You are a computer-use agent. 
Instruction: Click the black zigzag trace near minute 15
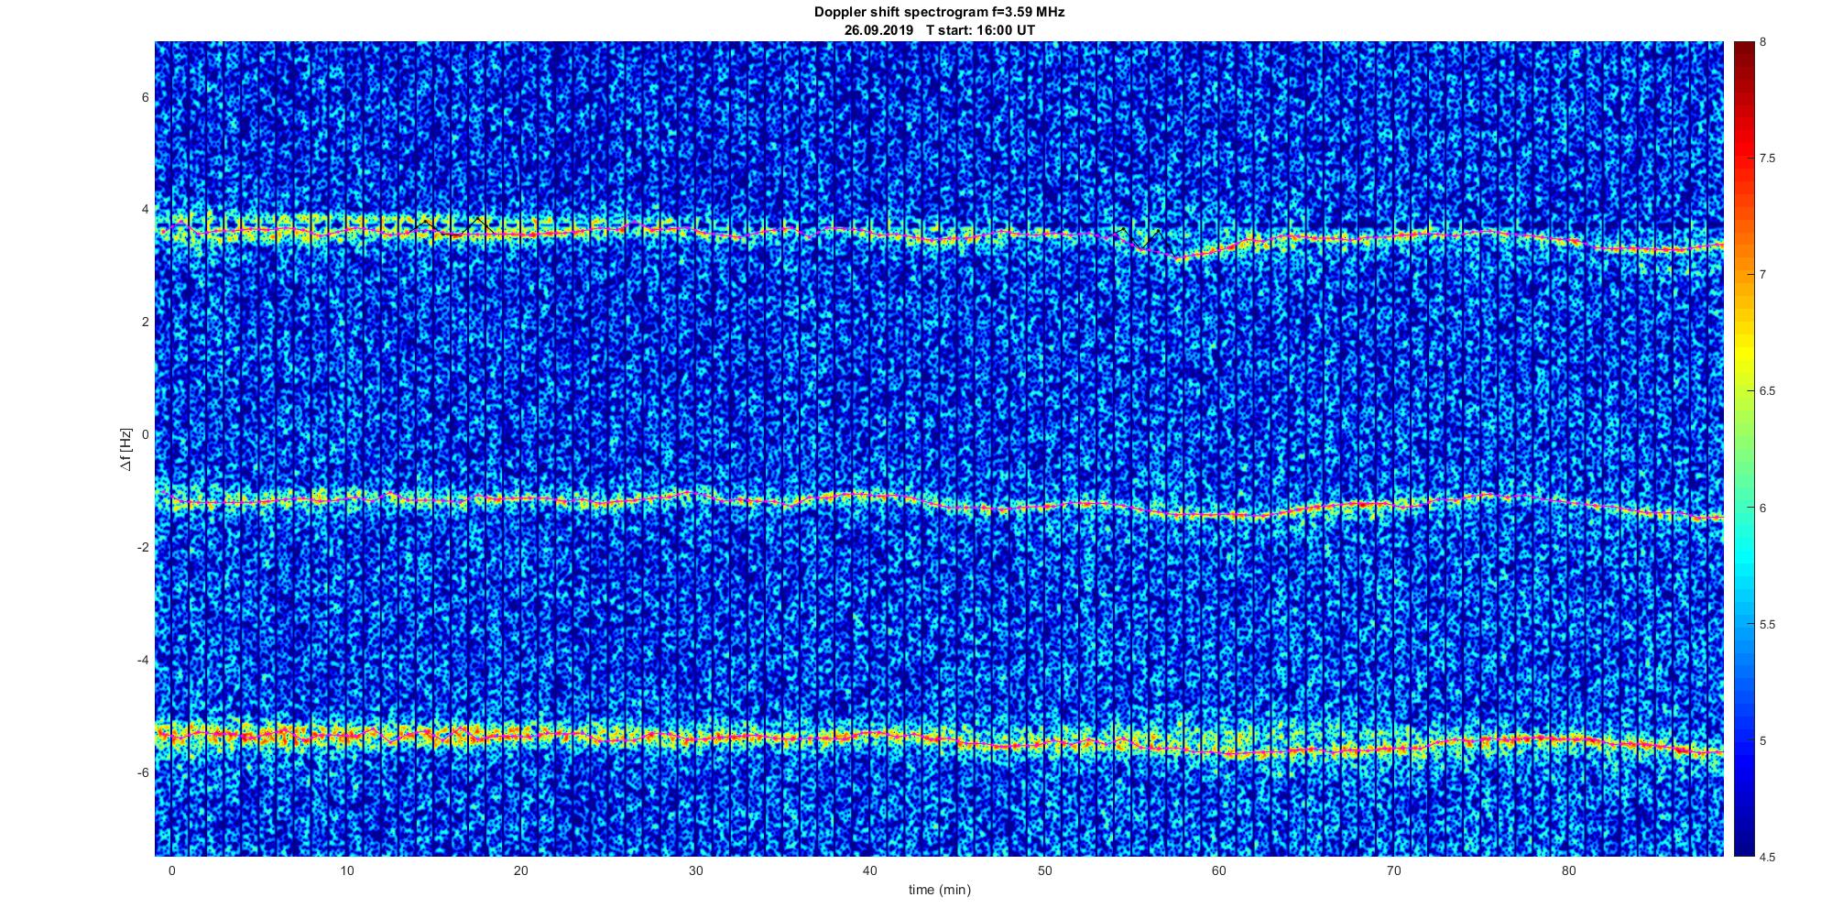click(453, 224)
